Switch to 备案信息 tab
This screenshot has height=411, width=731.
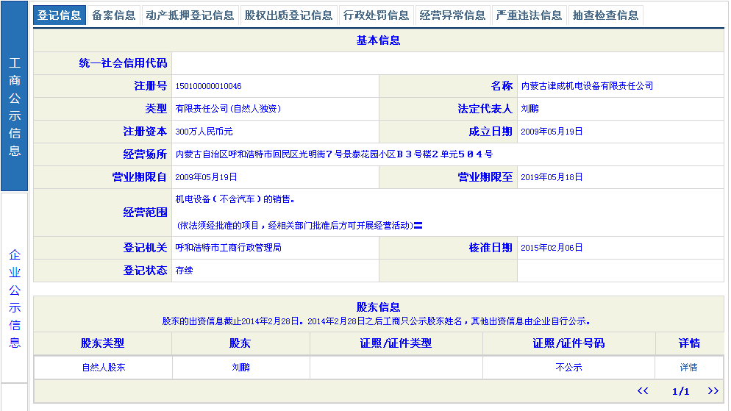(113, 15)
